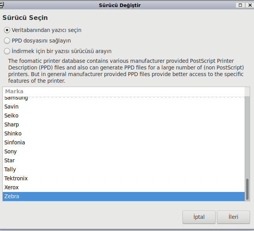Choose 'PPD dosyasını sağlayın' radio option

click(7, 41)
